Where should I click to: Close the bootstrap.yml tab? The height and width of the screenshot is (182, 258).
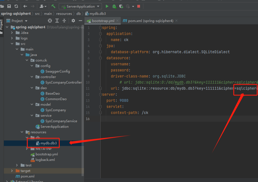coord(117,21)
